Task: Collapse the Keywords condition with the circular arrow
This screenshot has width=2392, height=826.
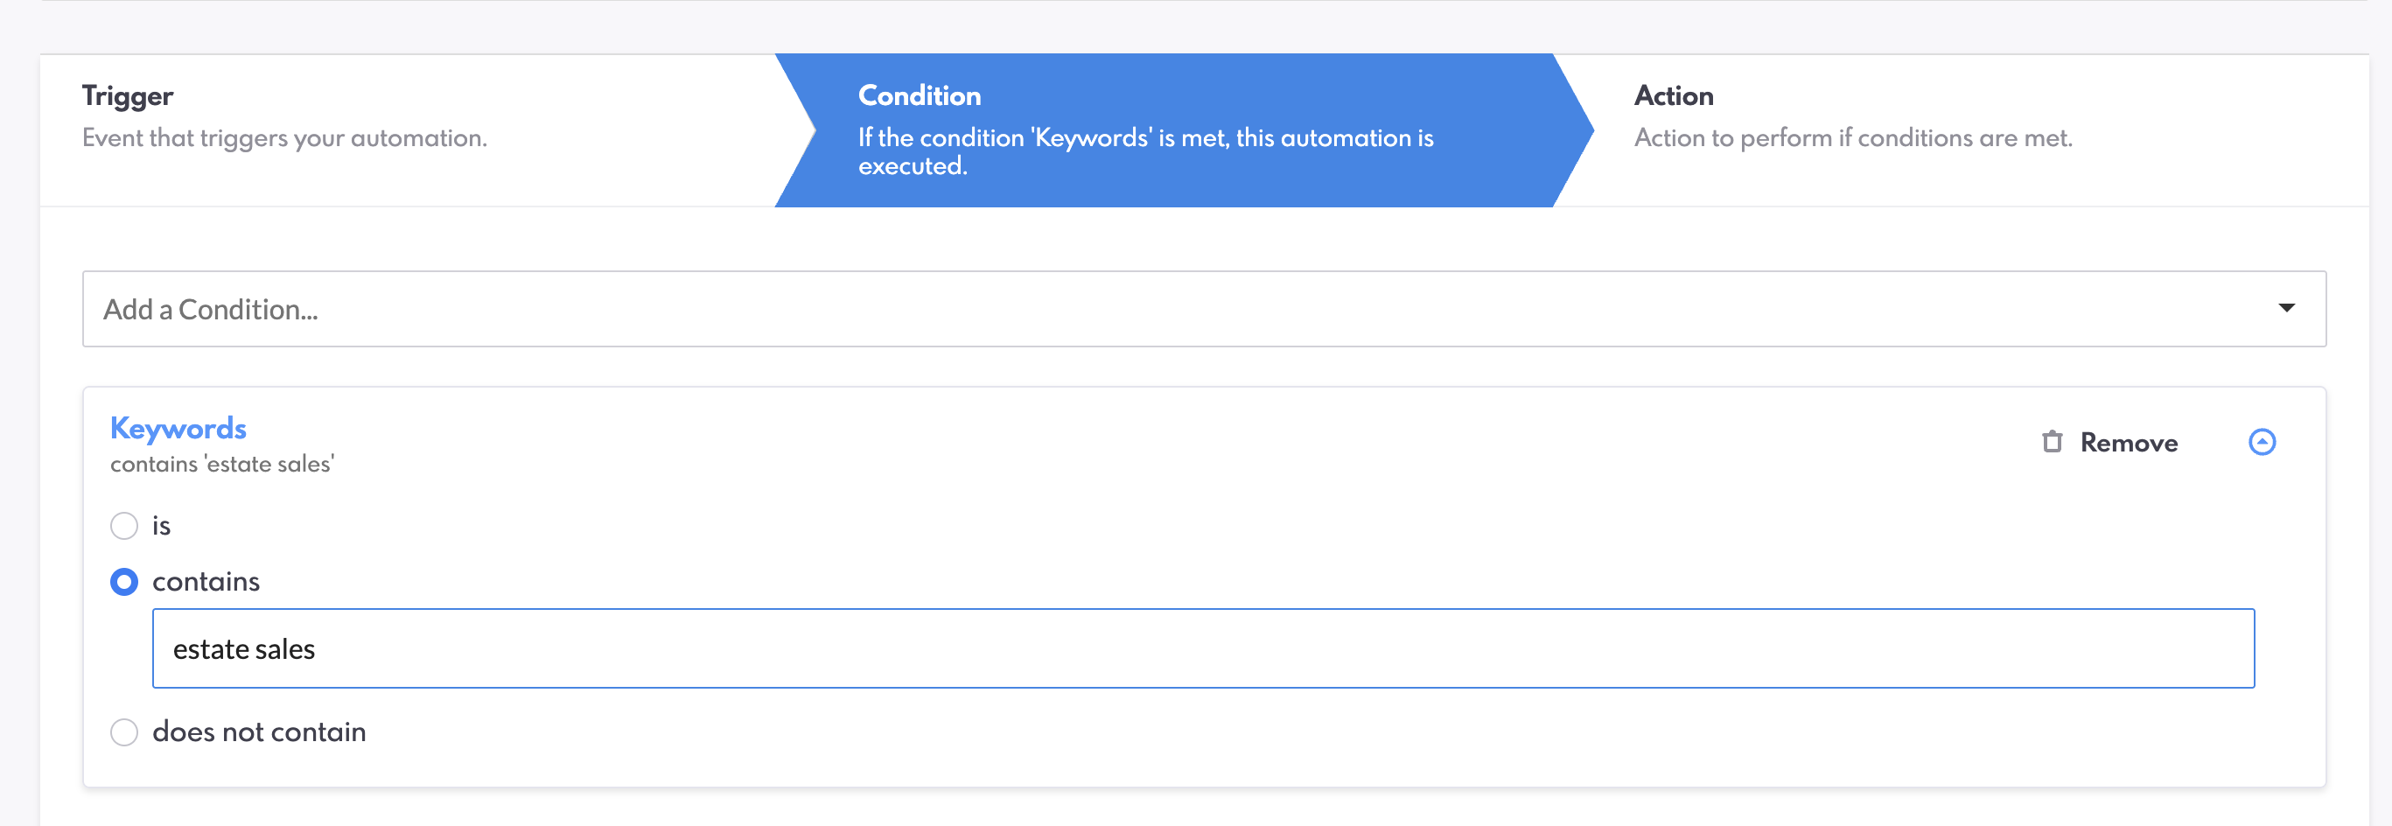Action: (x=2262, y=442)
